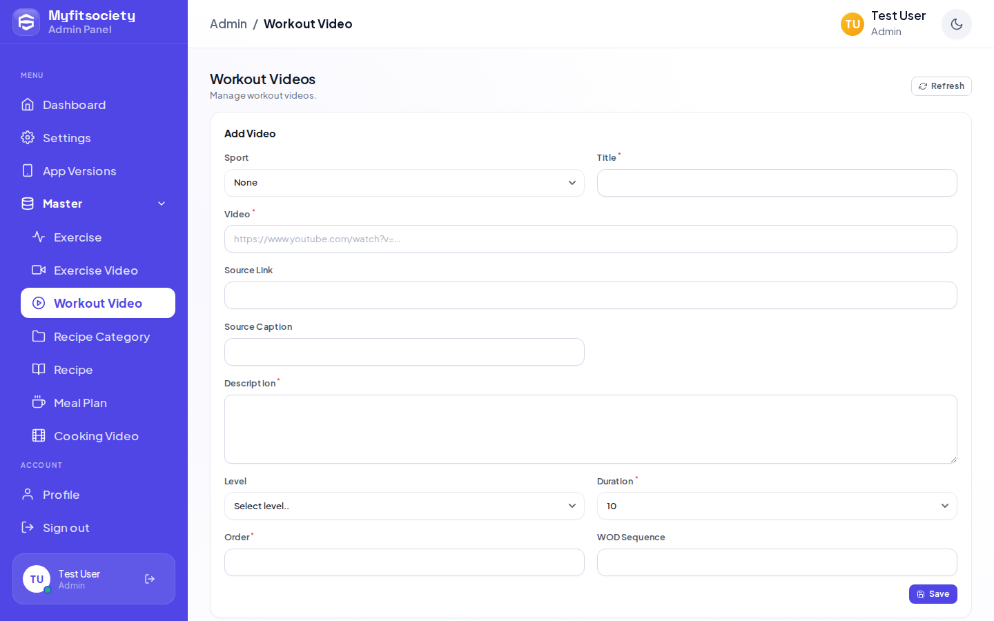
Task: Open the Select level dropdown
Action: pyautogui.click(x=405, y=506)
